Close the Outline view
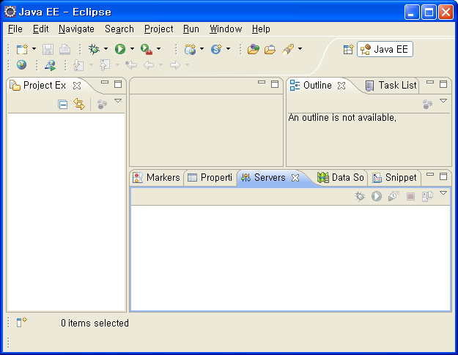This screenshot has height=355, width=458. pyautogui.click(x=341, y=86)
